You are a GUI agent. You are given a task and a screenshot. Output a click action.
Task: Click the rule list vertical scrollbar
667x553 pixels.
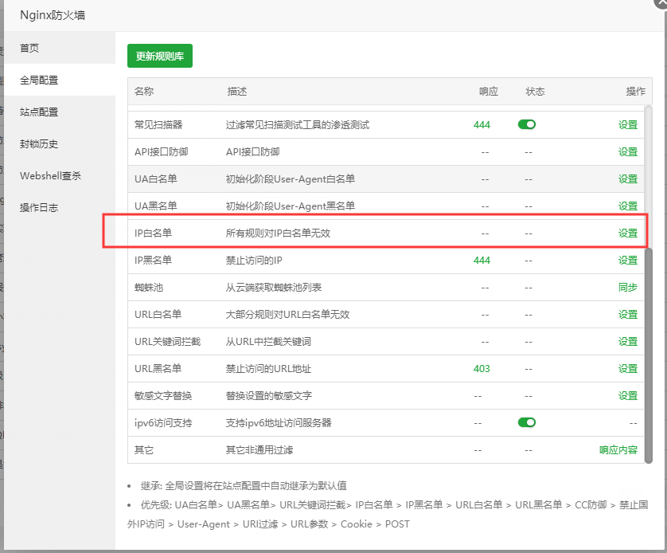click(x=648, y=355)
